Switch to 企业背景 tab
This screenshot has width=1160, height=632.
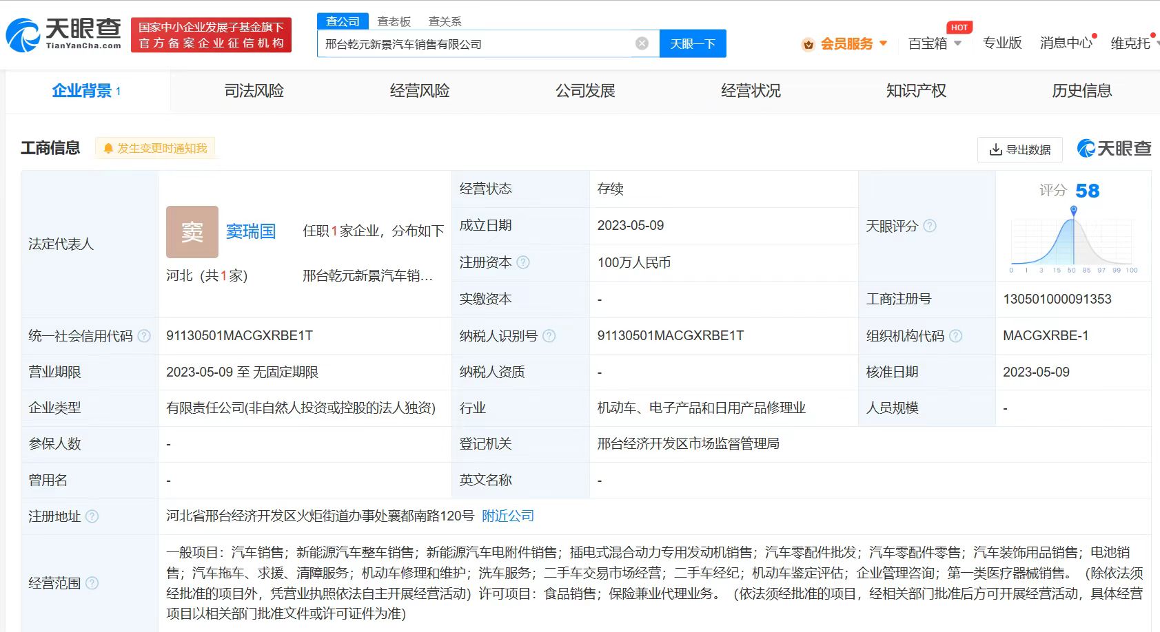[87, 91]
